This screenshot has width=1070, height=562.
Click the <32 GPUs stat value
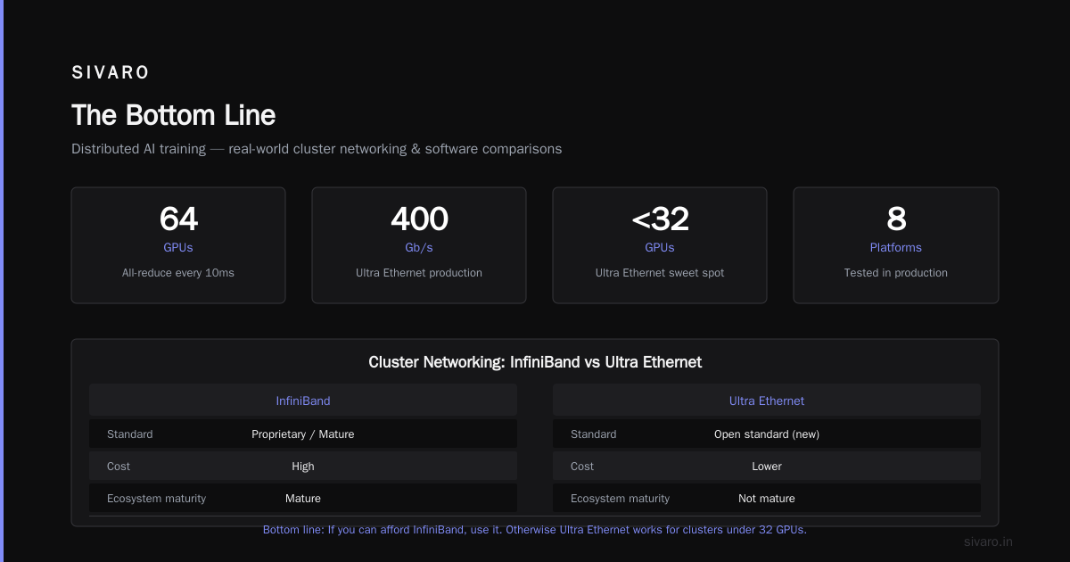point(660,219)
